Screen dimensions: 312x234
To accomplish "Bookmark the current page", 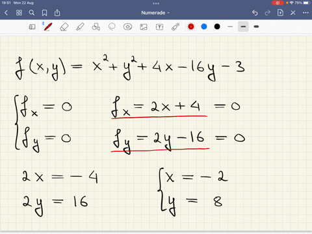I will [44, 13].
